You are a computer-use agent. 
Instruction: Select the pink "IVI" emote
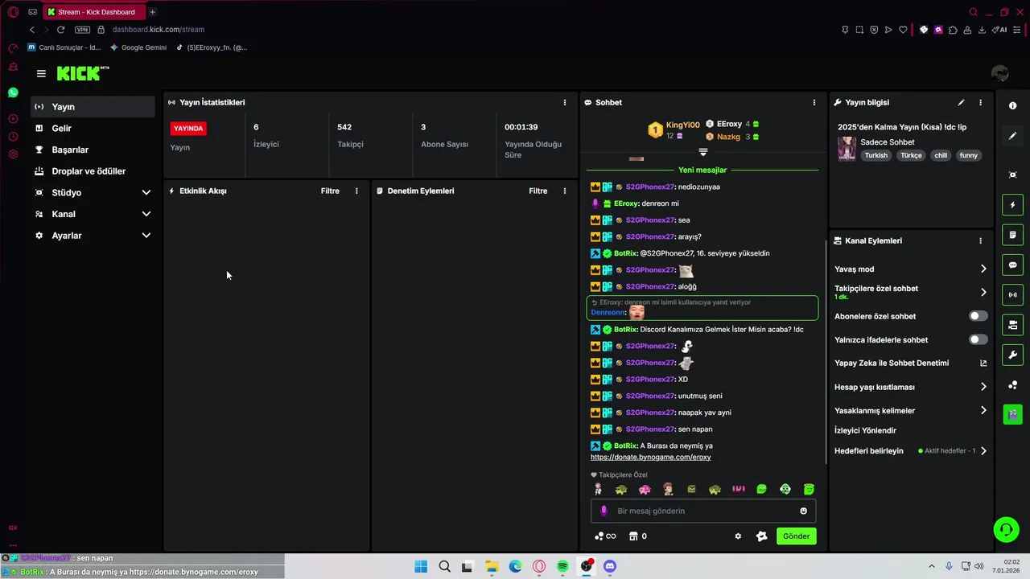point(738,489)
